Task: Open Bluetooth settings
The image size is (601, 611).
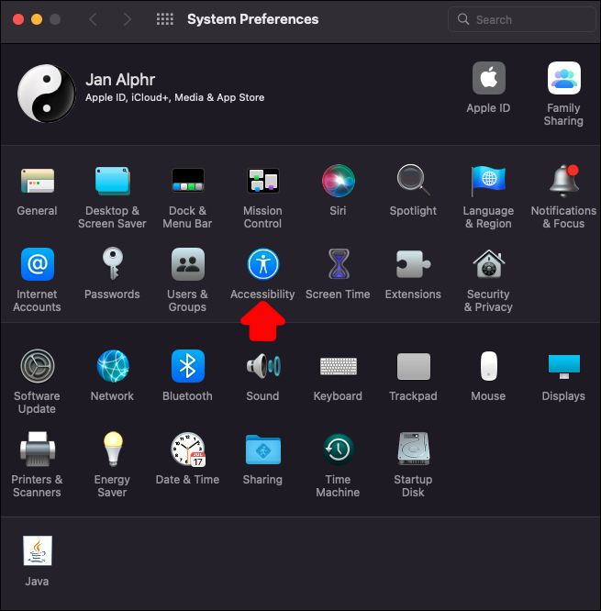Action: click(188, 366)
